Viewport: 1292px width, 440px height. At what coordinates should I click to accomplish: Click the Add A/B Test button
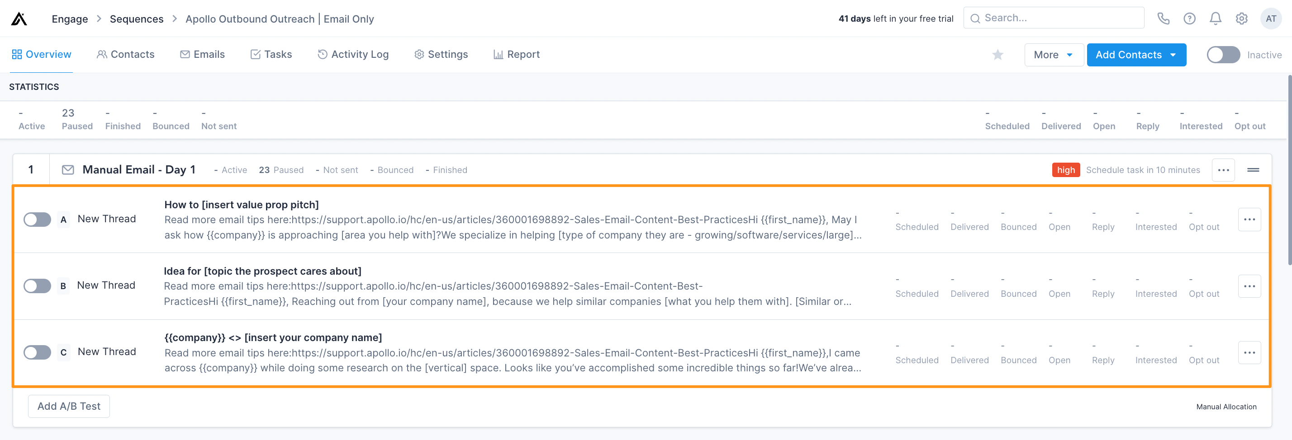point(69,406)
